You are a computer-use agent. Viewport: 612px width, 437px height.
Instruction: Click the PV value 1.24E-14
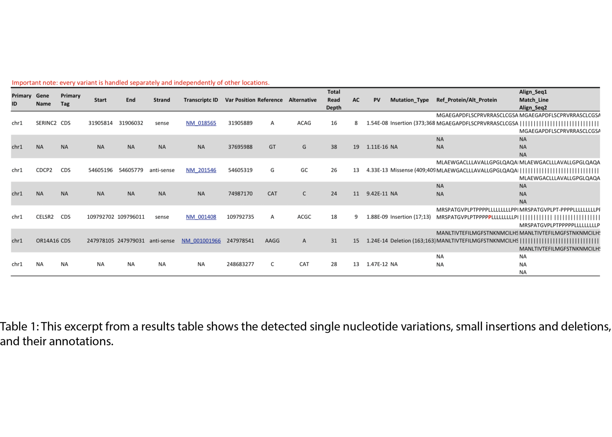(377, 241)
